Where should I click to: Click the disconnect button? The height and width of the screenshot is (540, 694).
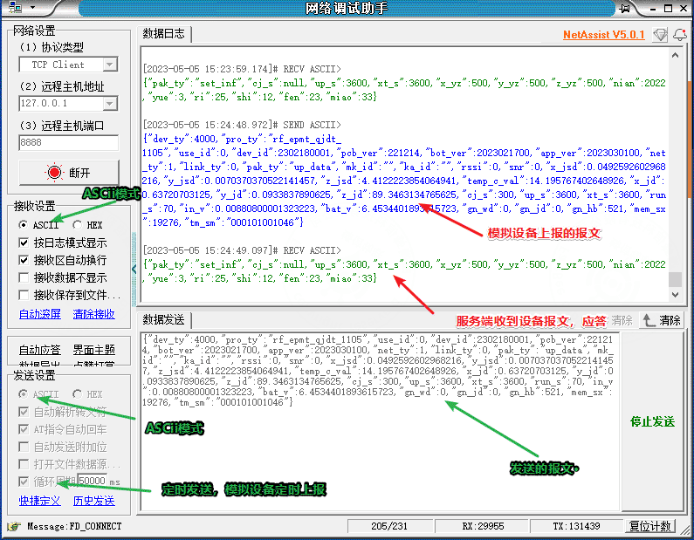point(69,173)
